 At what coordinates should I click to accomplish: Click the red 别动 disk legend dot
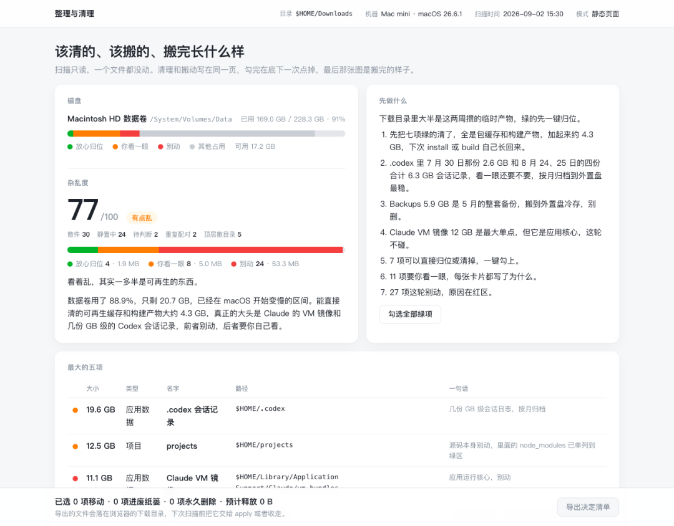coord(160,147)
